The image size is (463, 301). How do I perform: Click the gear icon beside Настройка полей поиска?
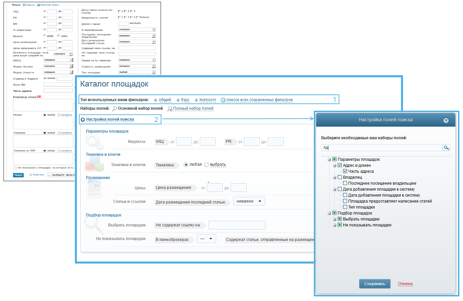(83, 120)
